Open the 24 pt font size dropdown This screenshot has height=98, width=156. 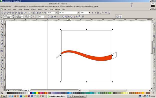[x=89, y=13]
